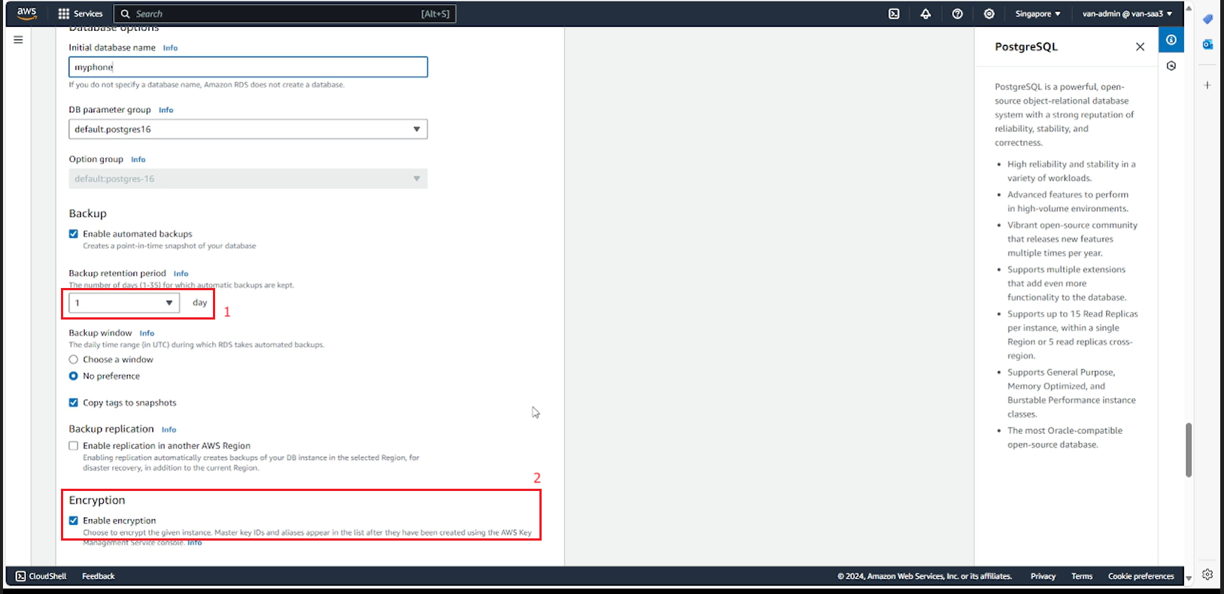Viewport: 1224px width, 594px height.
Task: Open the backup retention period dropdown
Action: pos(124,303)
